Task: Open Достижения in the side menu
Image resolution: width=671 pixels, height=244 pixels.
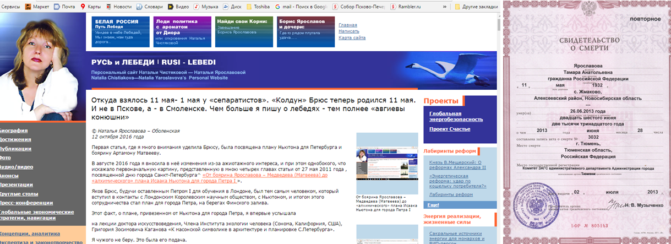Action: (15, 139)
